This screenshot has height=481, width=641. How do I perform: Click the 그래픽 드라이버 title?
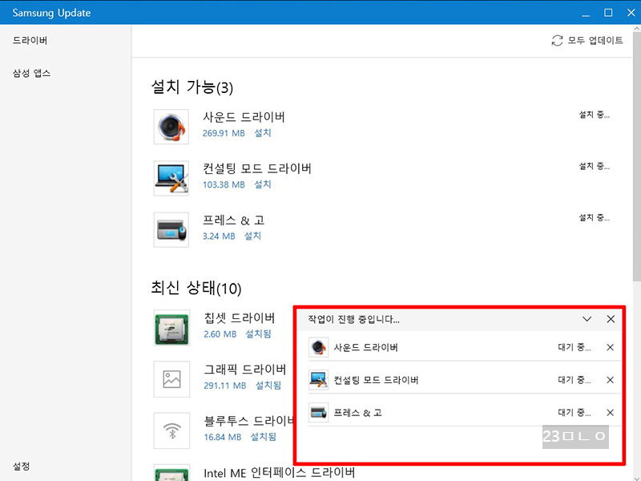(245, 370)
